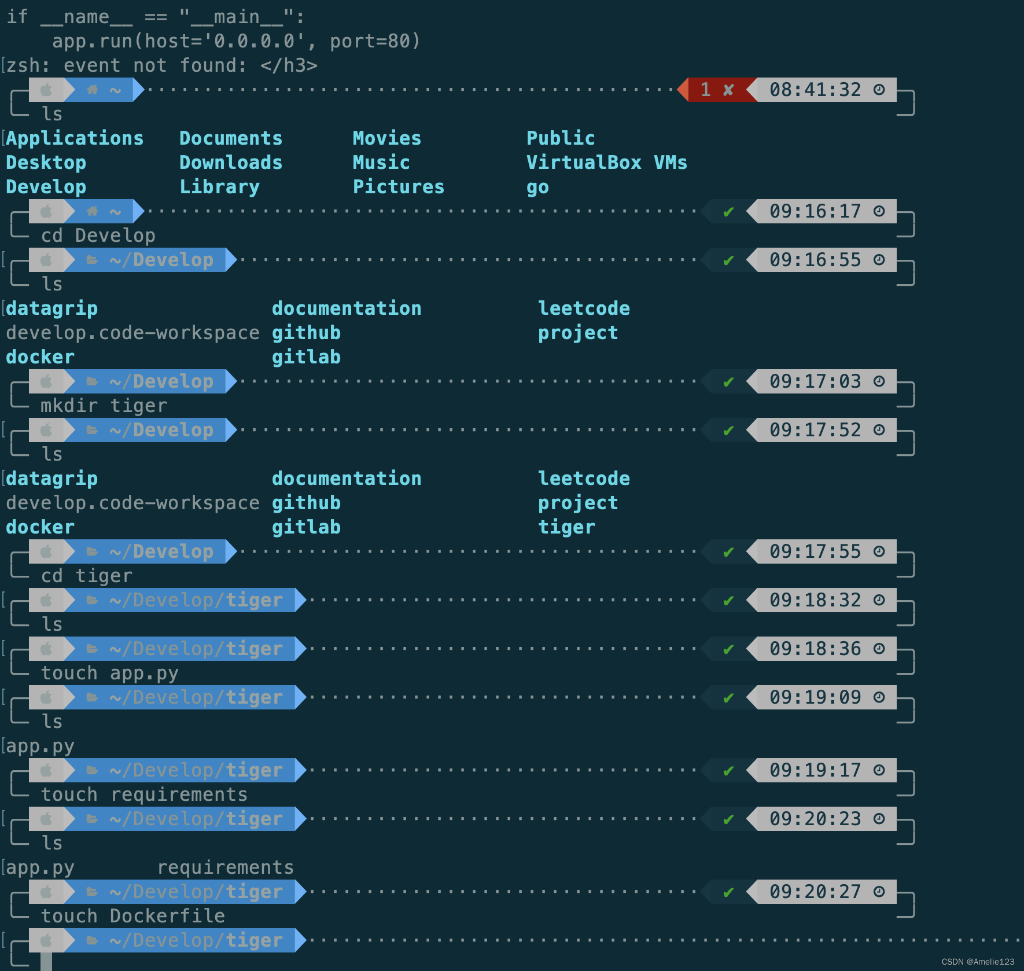Click the clock icon beside 09:17:55

(879, 551)
